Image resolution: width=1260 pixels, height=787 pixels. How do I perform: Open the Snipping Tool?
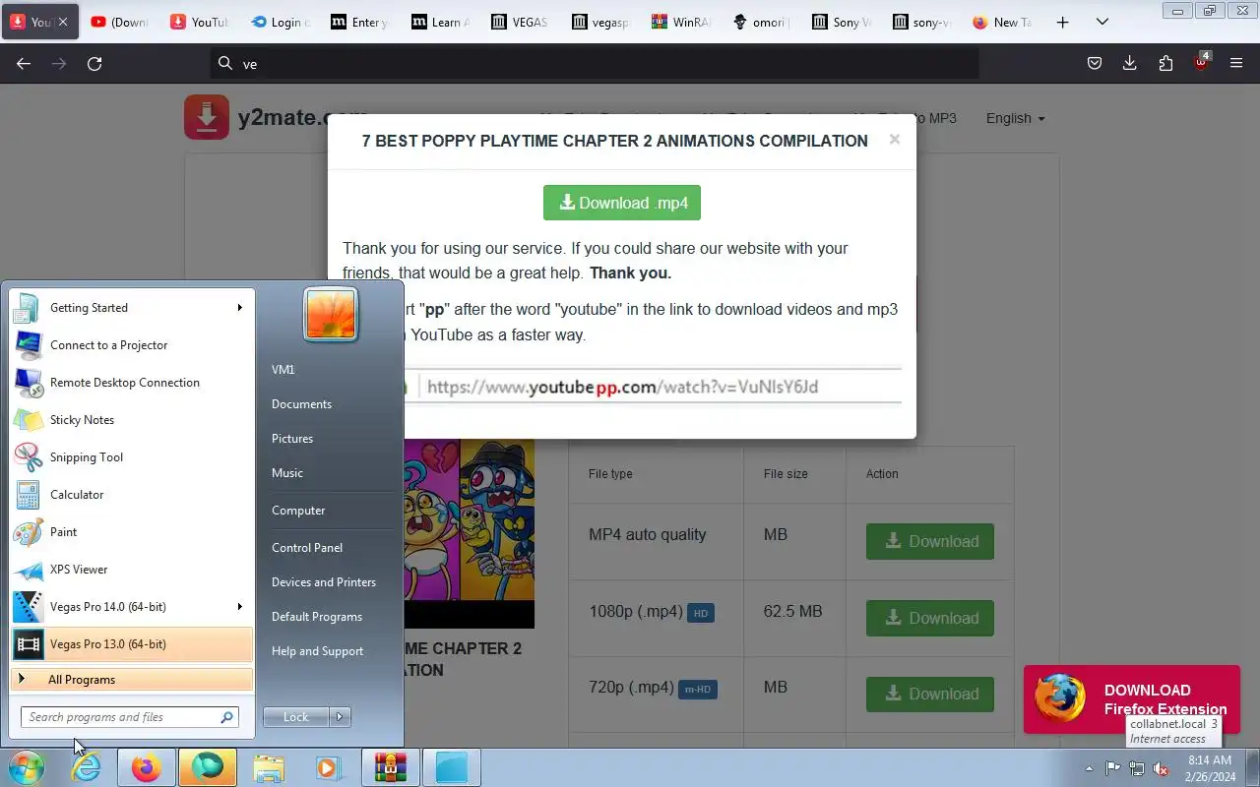pyautogui.click(x=132, y=457)
